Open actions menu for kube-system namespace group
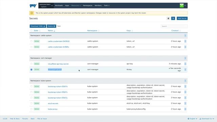This screenshot has height=122, width=217. 185,81
